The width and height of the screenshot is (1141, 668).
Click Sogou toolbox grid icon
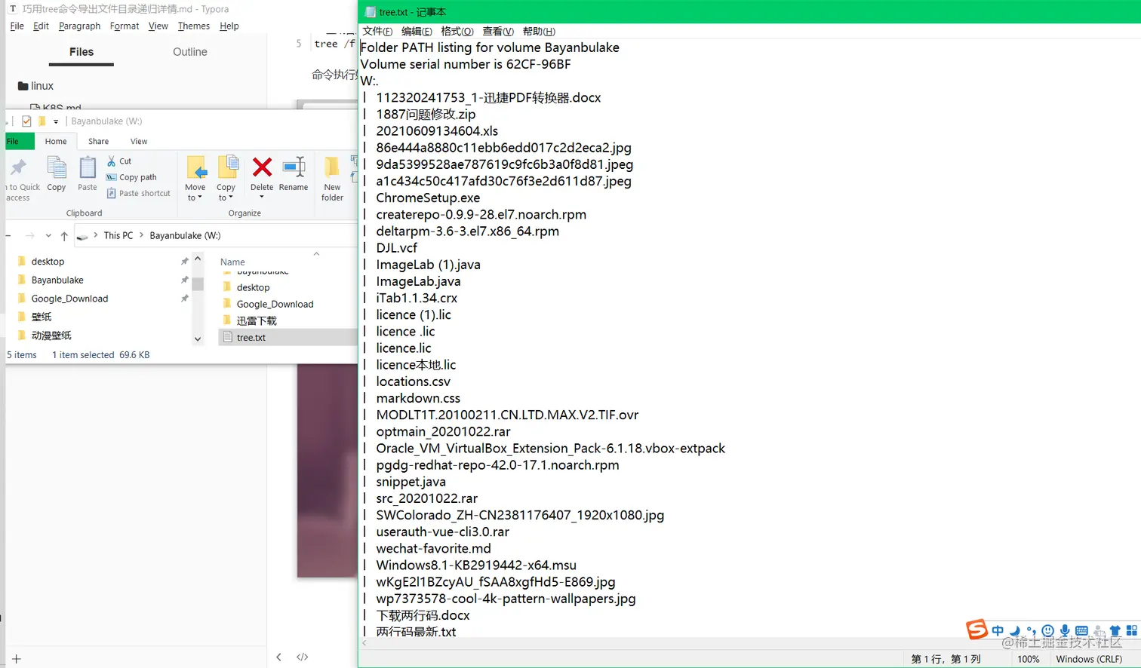(1131, 630)
